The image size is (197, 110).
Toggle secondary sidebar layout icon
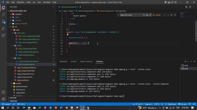(x=172, y=2)
